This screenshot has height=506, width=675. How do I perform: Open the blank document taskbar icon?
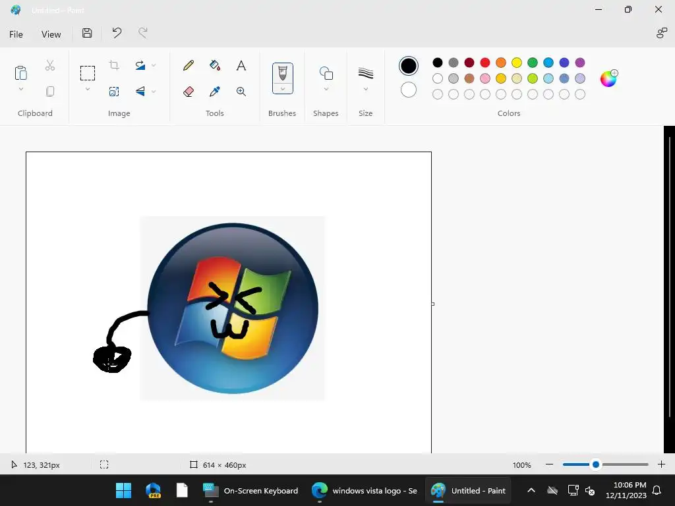[182, 490]
